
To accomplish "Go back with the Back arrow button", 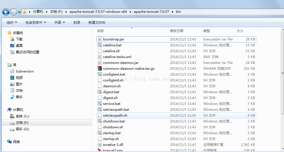I will click(x=6, y=12).
